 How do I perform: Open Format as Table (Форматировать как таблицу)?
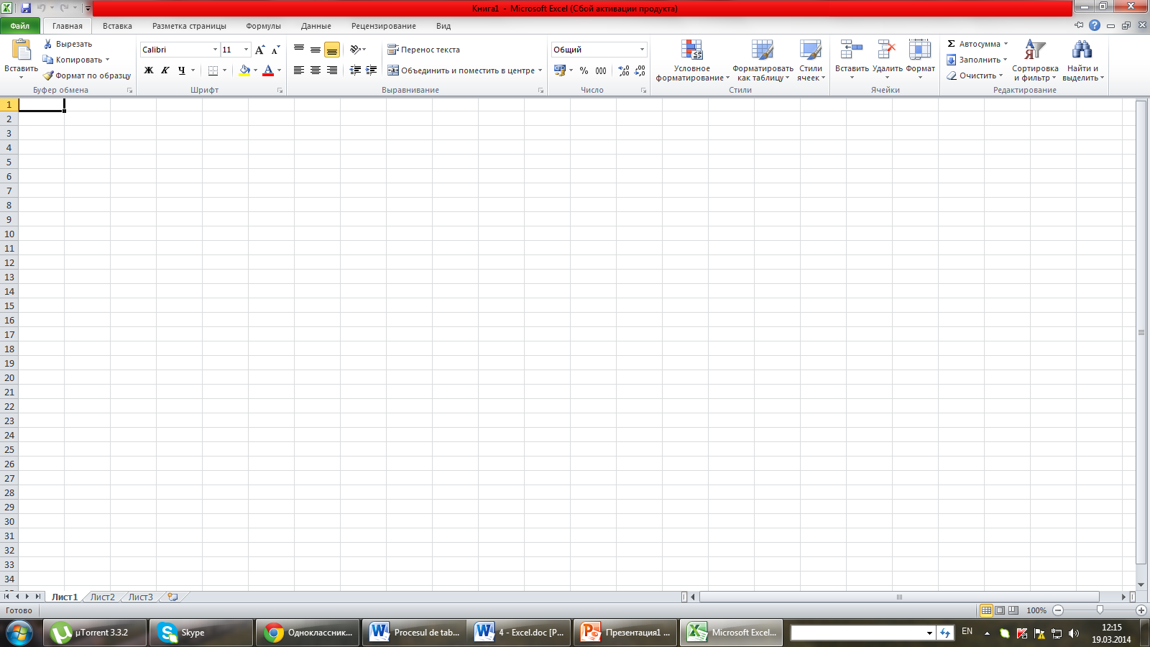tap(763, 60)
